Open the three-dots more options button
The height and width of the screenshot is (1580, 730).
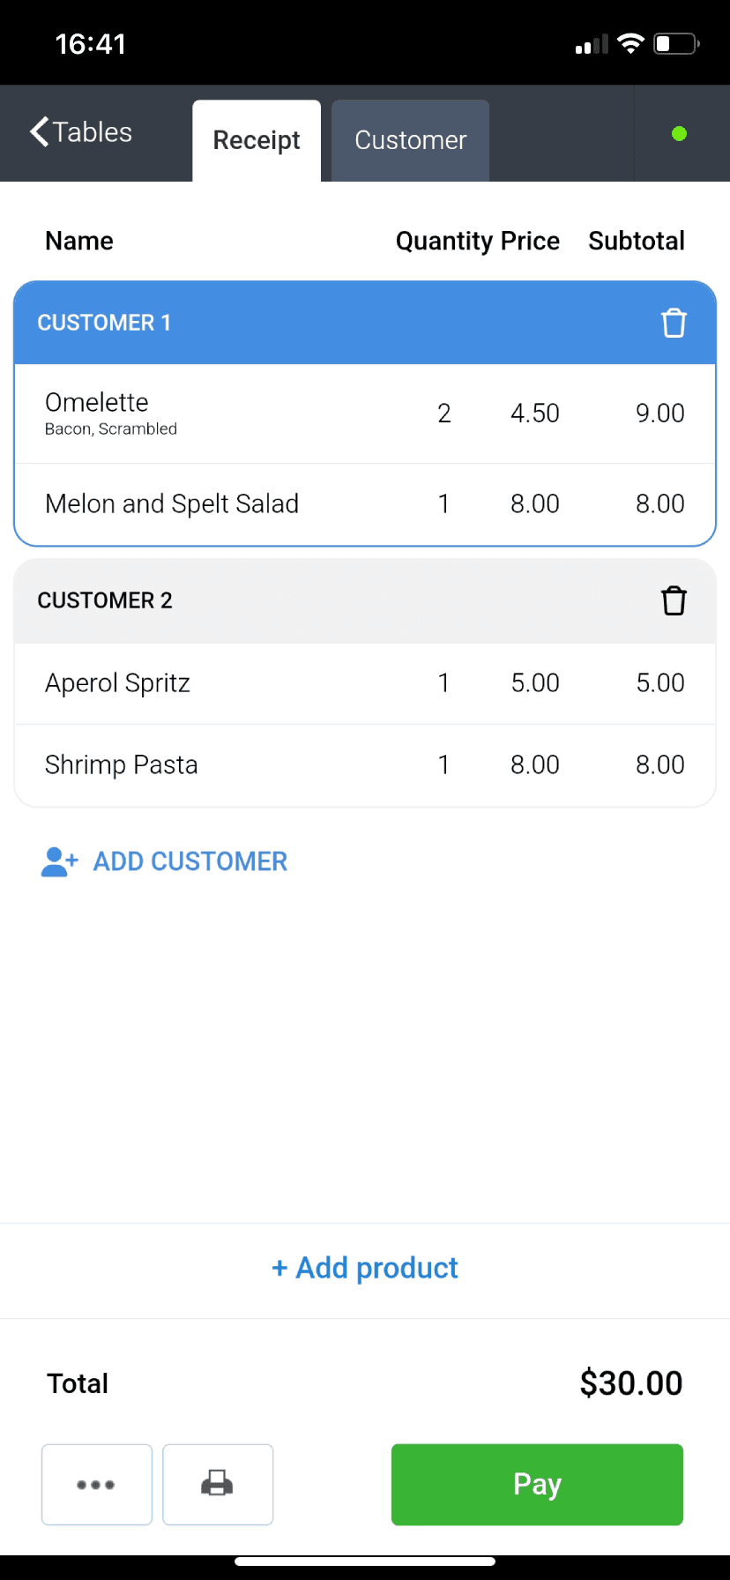pyautogui.click(x=97, y=1484)
